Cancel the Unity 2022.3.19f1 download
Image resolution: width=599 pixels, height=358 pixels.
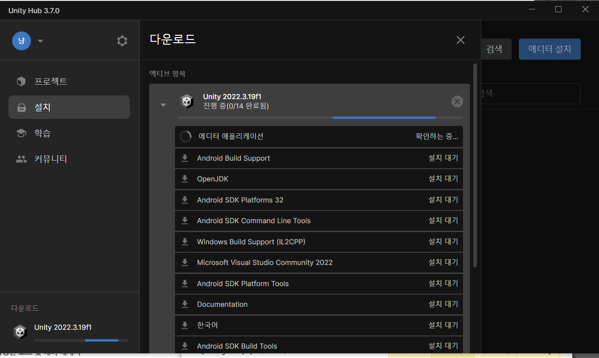click(457, 101)
